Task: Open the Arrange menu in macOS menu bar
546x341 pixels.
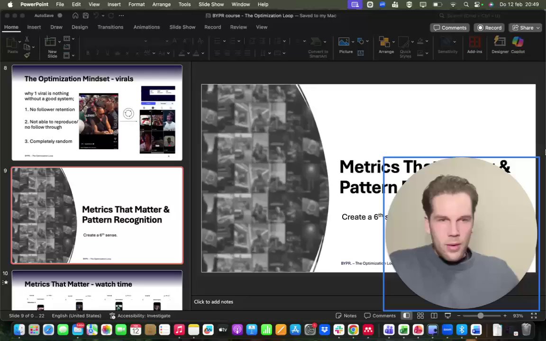Action: pos(161,5)
